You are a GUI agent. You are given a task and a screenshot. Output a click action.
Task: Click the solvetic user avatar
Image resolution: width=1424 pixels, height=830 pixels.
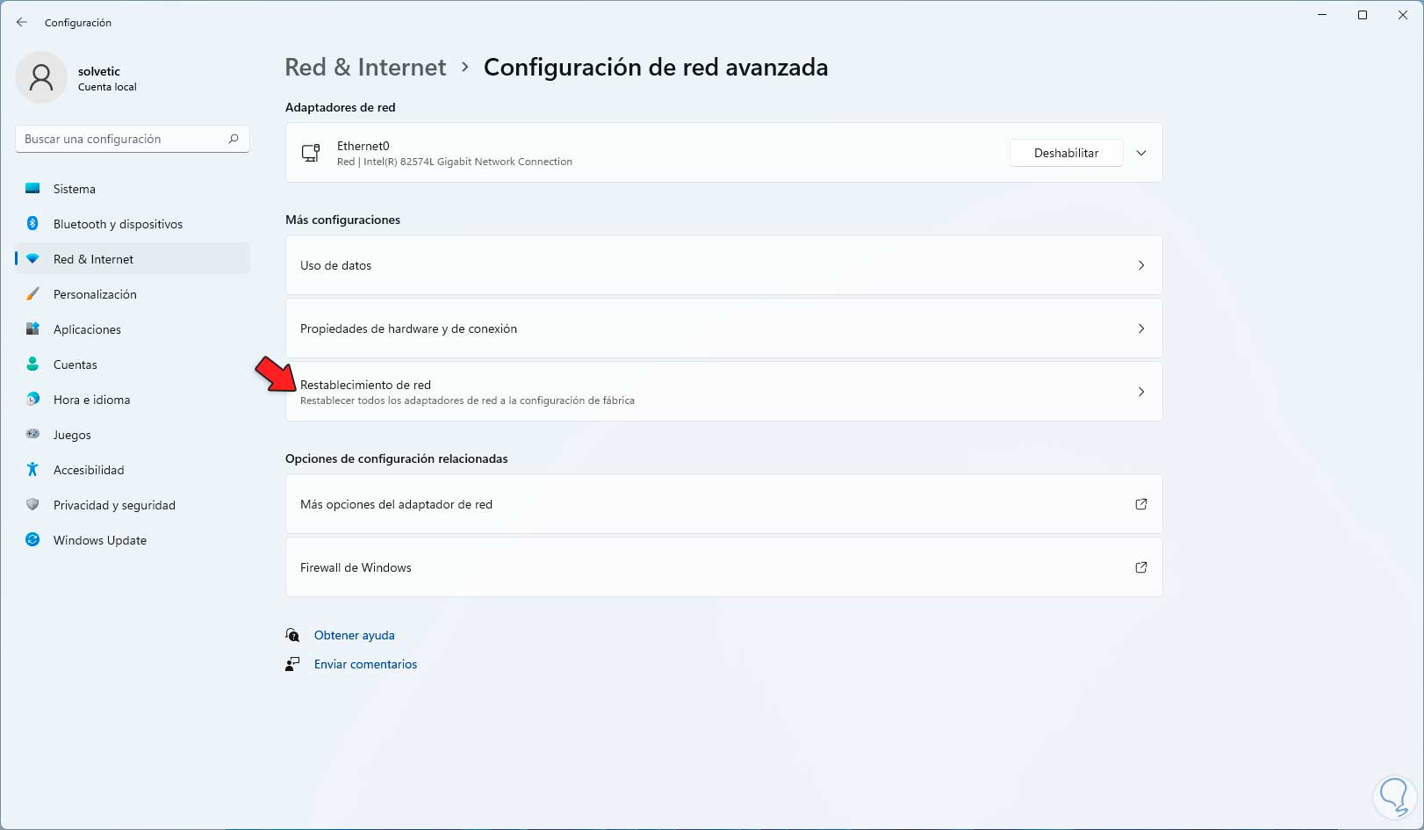pos(41,77)
